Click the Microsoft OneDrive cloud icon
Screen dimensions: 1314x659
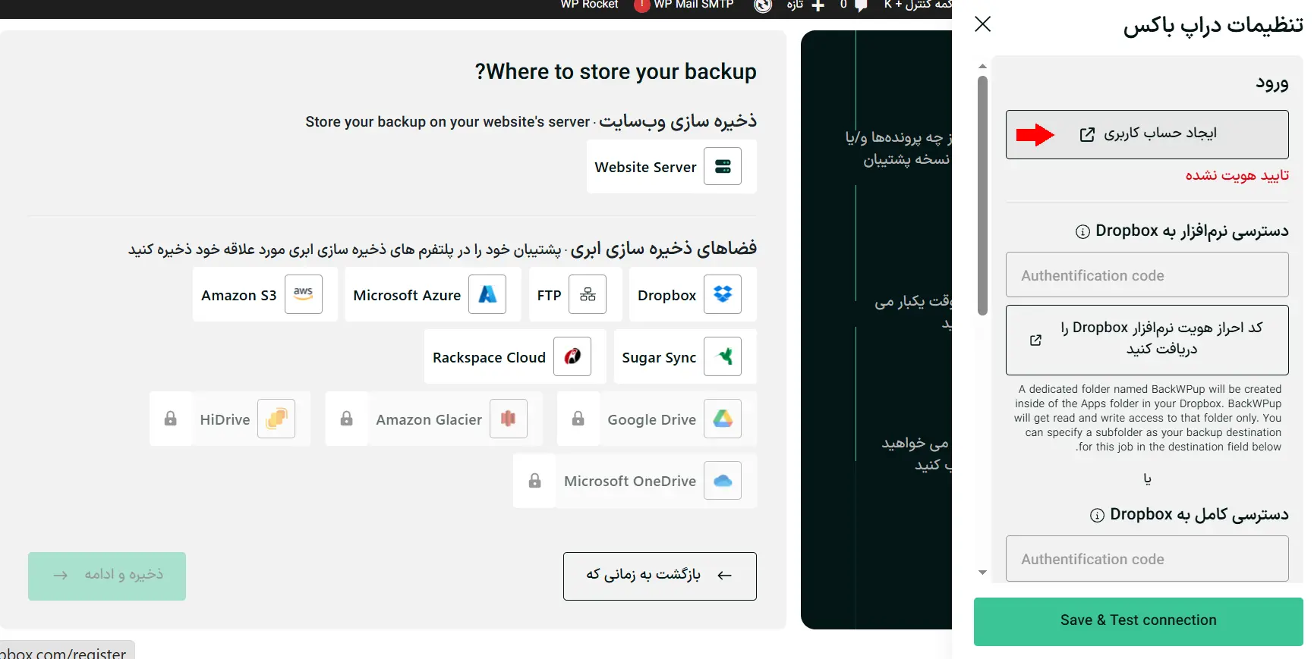coord(723,481)
